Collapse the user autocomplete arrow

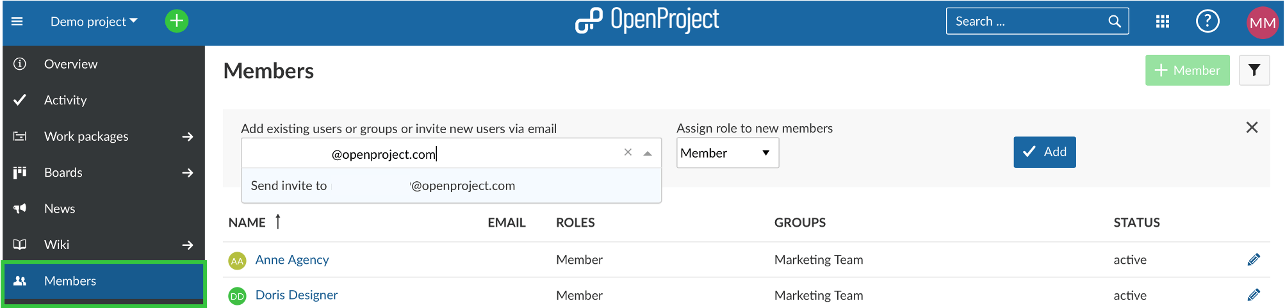point(648,153)
